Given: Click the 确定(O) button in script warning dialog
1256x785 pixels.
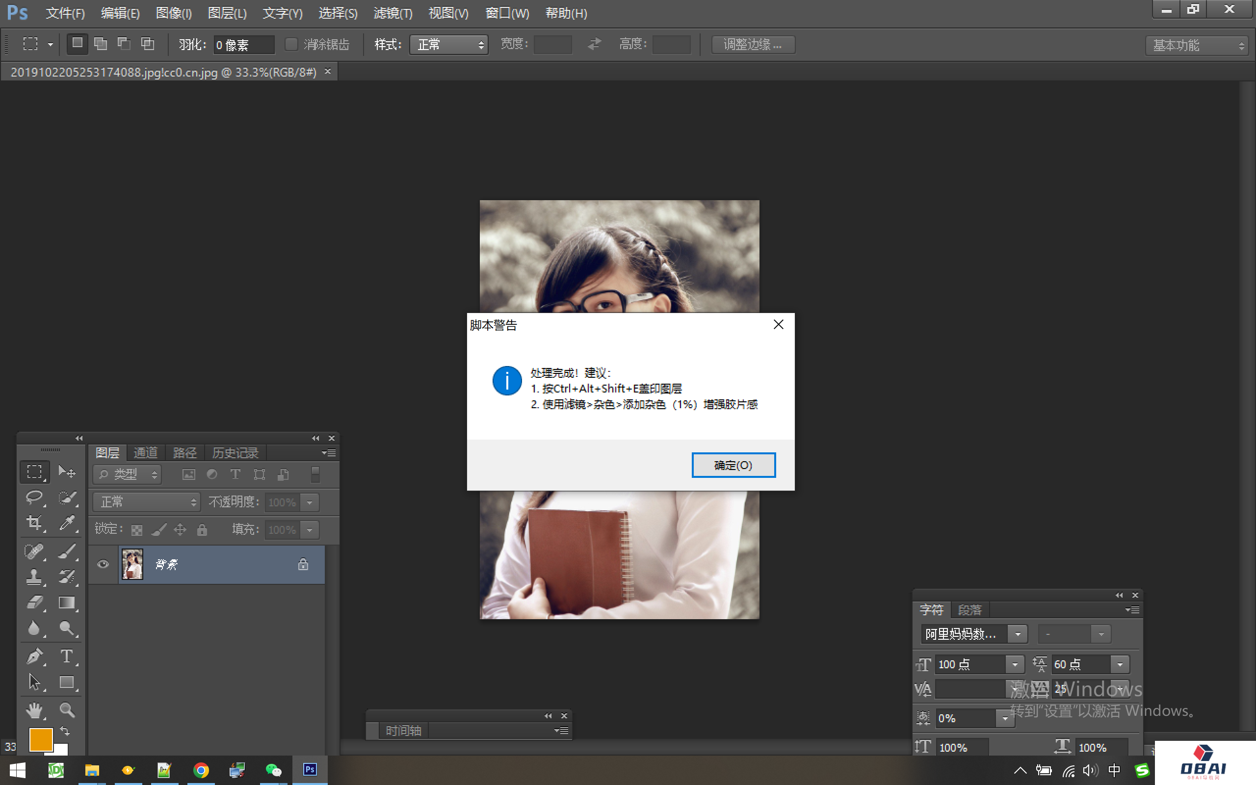Looking at the screenshot, I should point(733,465).
